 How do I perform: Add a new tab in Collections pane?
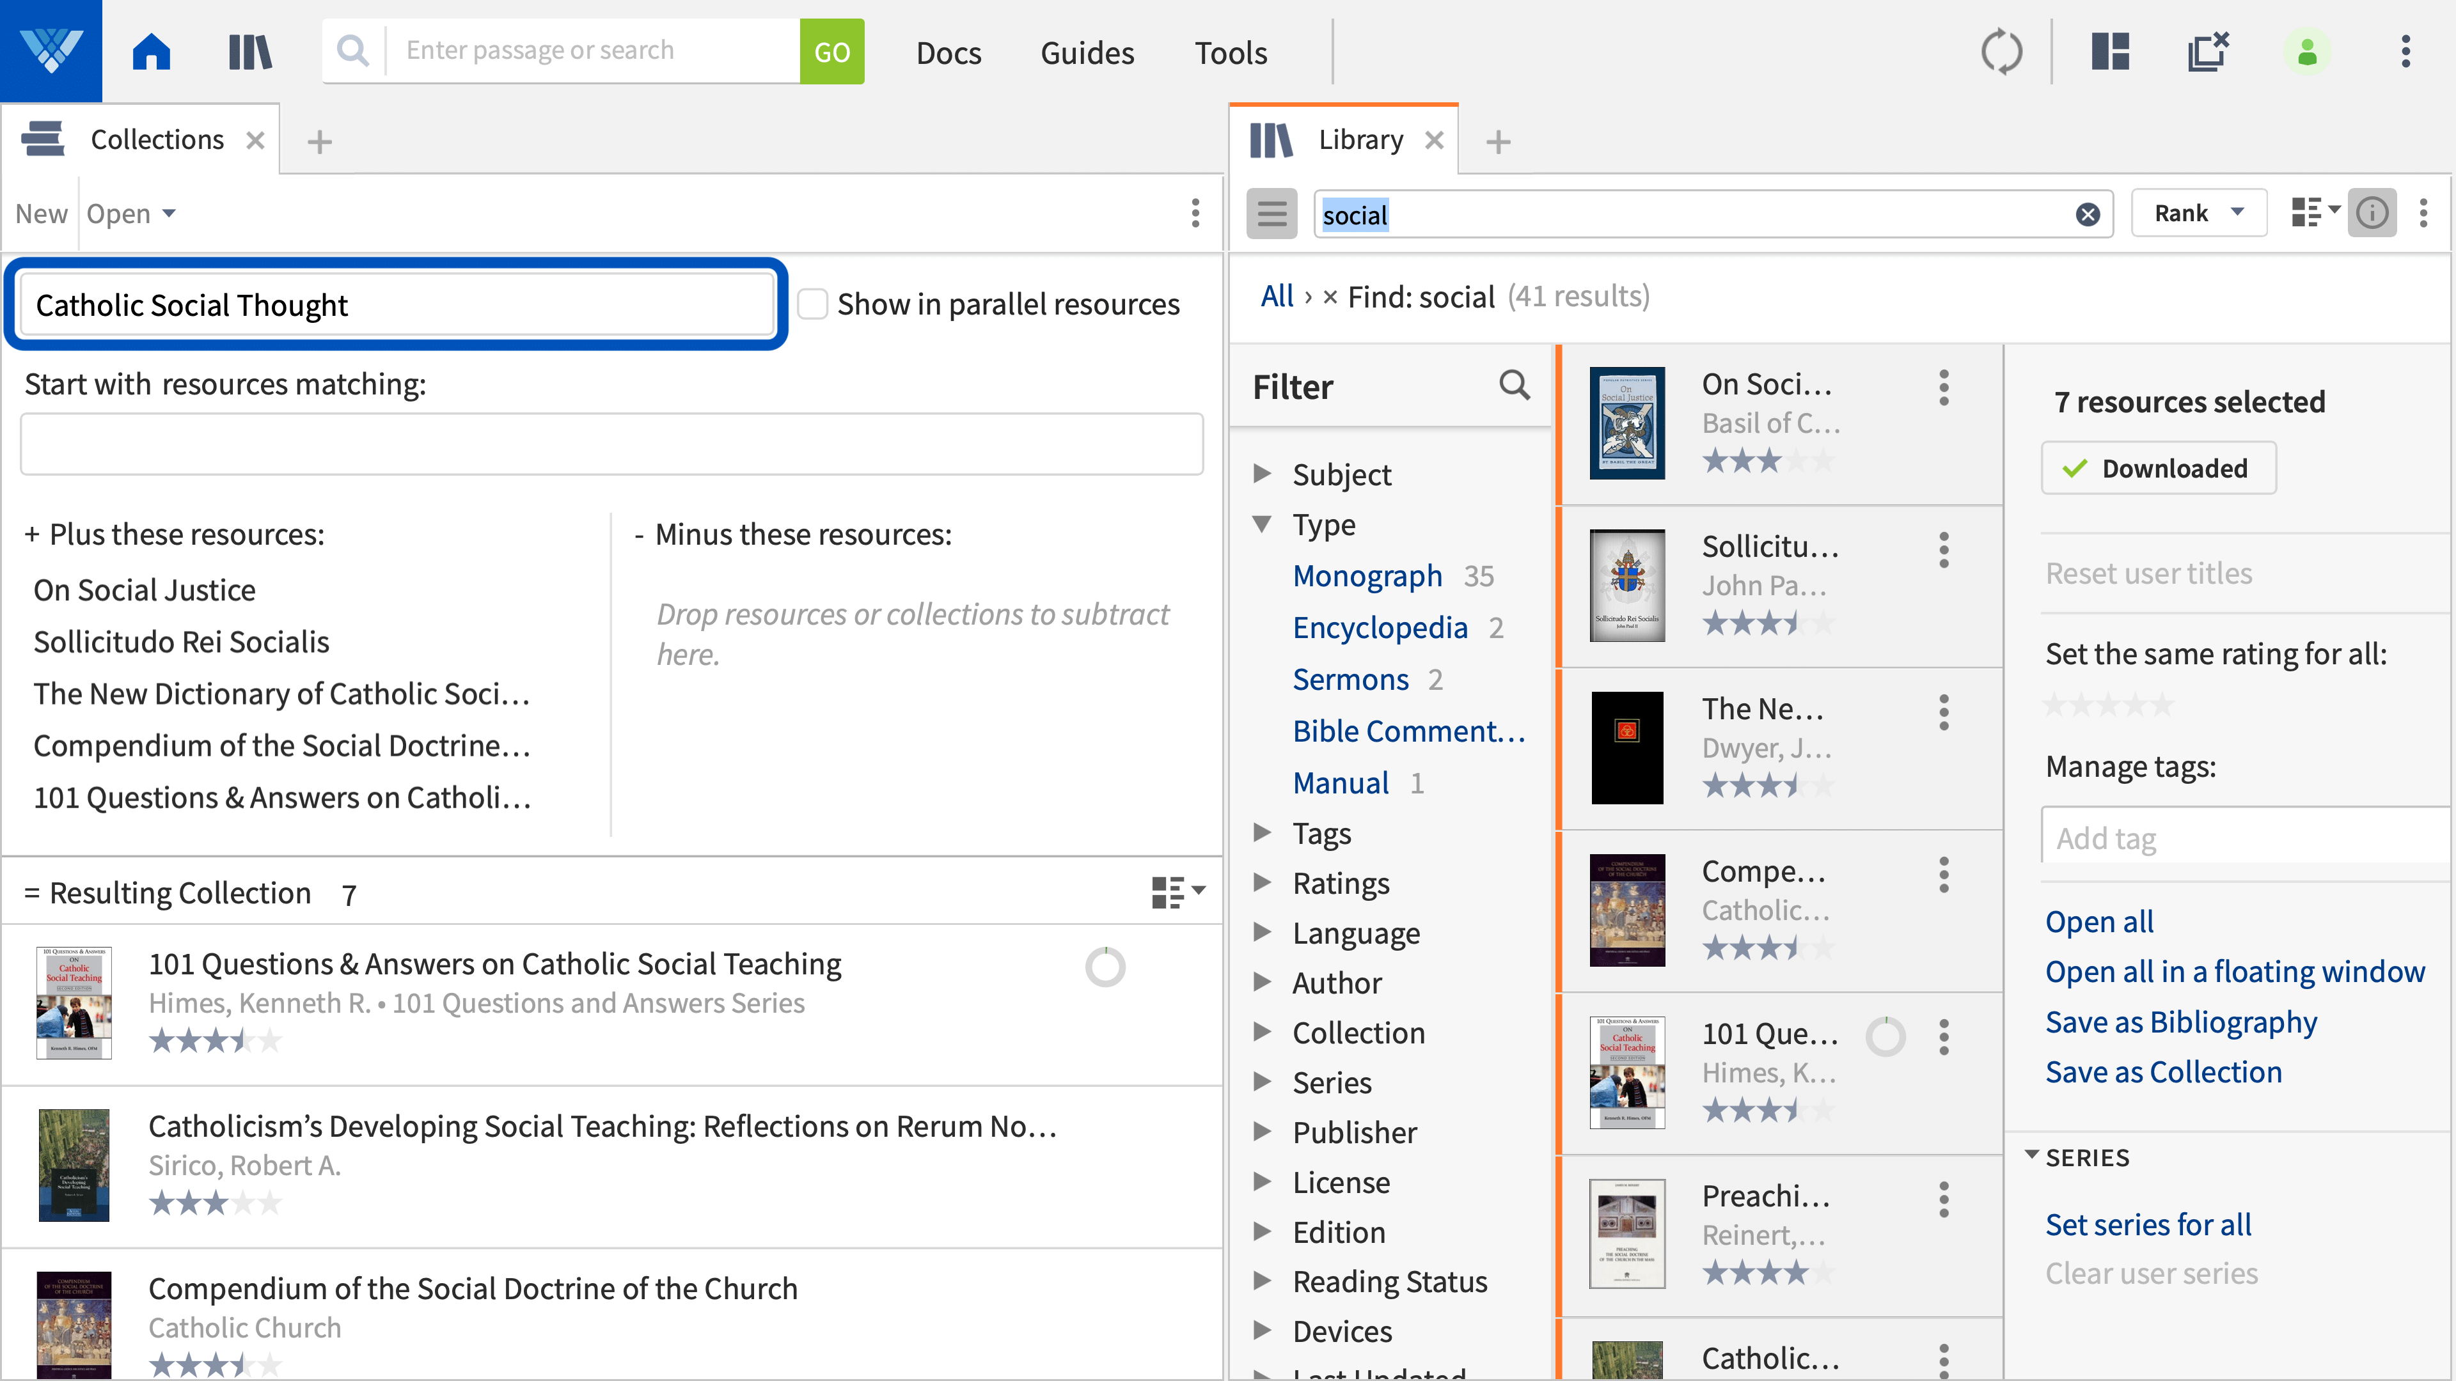319,142
